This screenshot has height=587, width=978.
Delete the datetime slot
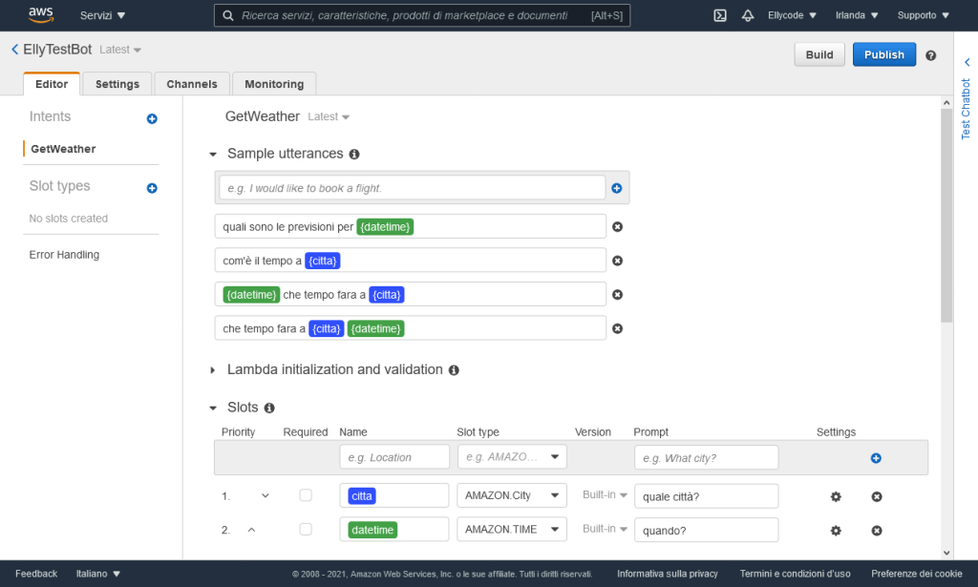pyautogui.click(x=877, y=531)
